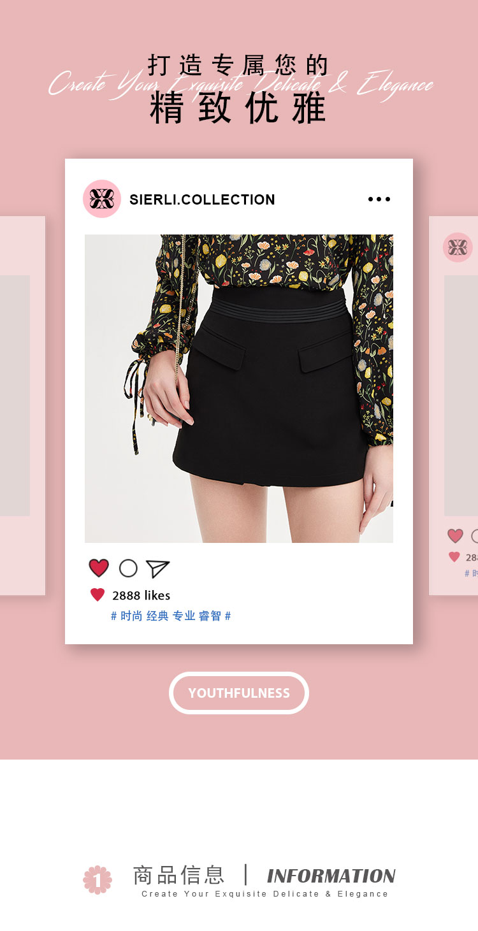Click the black skirt product photo
This screenshot has height=931, width=478.
coord(239,389)
